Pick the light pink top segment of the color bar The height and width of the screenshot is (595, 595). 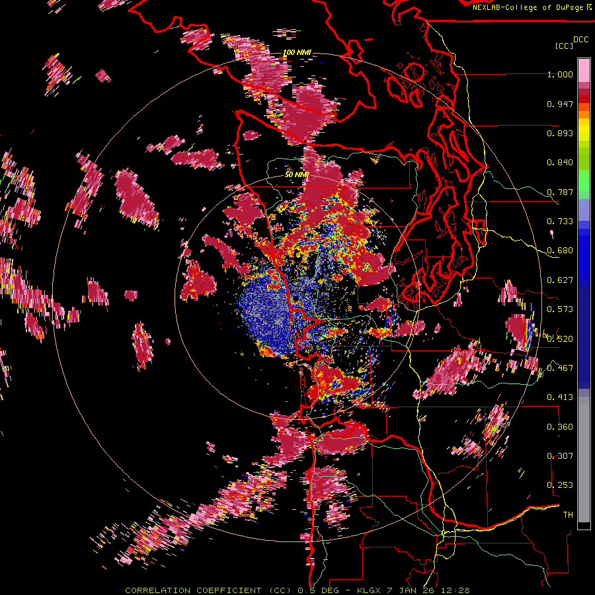[x=584, y=70]
